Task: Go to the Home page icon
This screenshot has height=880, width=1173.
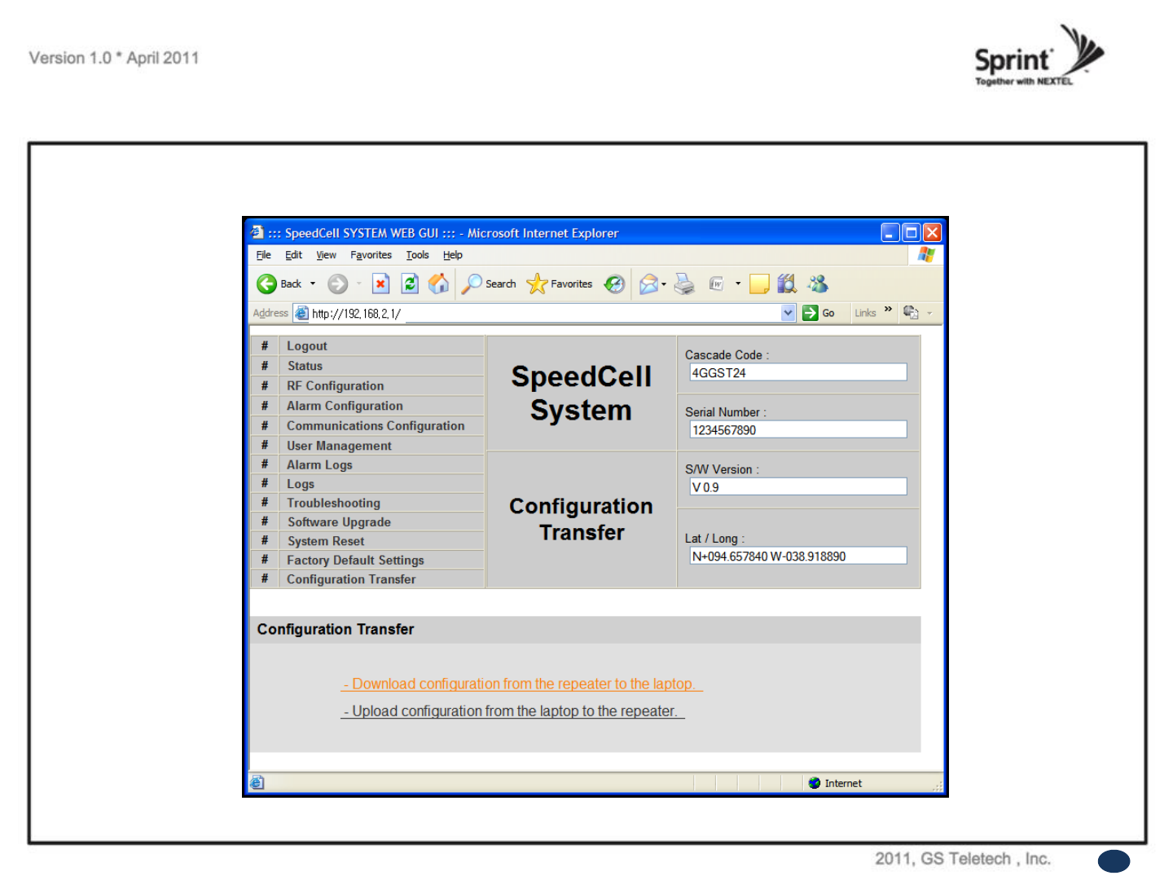Action: (x=439, y=284)
